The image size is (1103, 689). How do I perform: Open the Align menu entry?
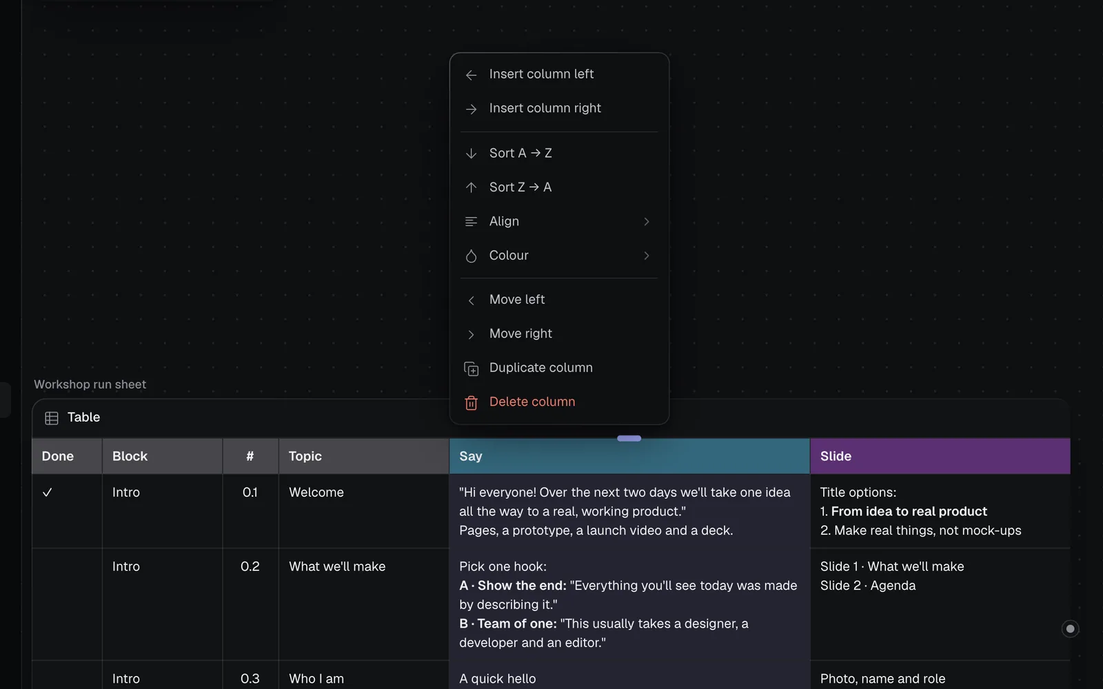(559, 221)
